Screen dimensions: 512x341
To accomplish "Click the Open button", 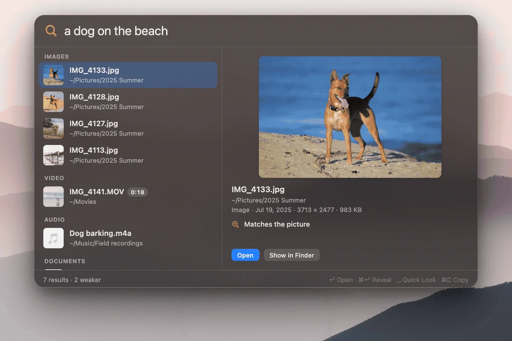I will point(245,255).
